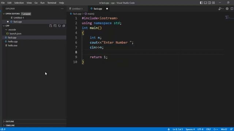This screenshot has height=131, width=234.
Task: Change indentation via Spaces: 4
Action: click(190, 129)
